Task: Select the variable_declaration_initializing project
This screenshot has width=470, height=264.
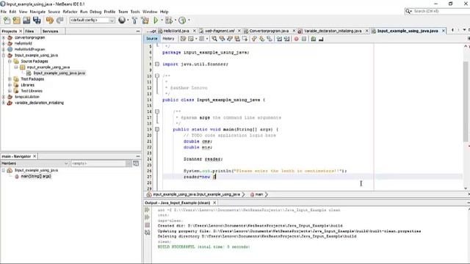Action: point(39,103)
